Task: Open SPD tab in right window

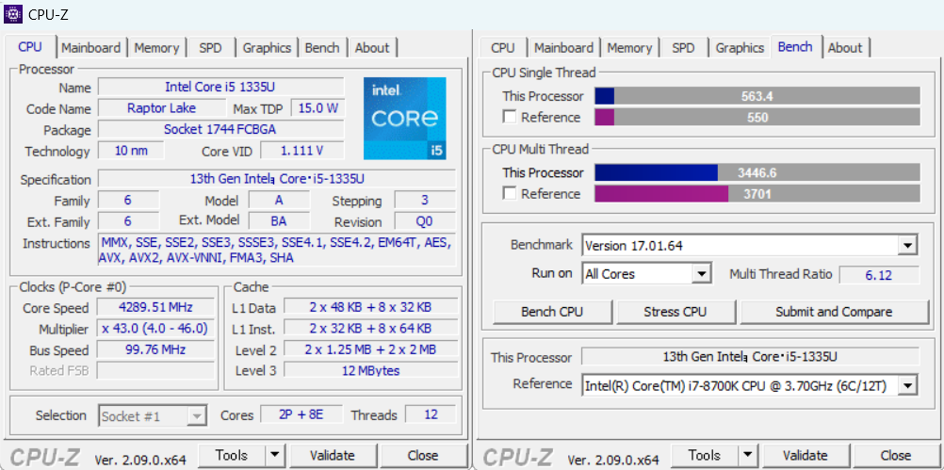Action: point(683,48)
